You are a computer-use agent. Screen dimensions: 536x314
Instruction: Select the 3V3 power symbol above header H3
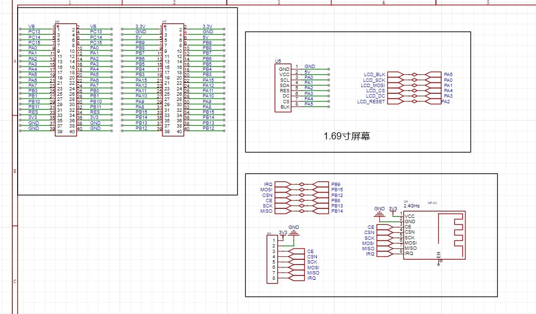(283, 237)
